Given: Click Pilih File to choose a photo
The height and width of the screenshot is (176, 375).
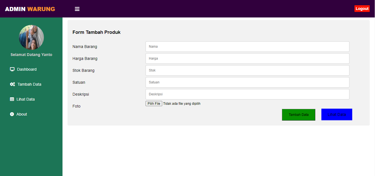Looking at the screenshot, I should [x=154, y=103].
